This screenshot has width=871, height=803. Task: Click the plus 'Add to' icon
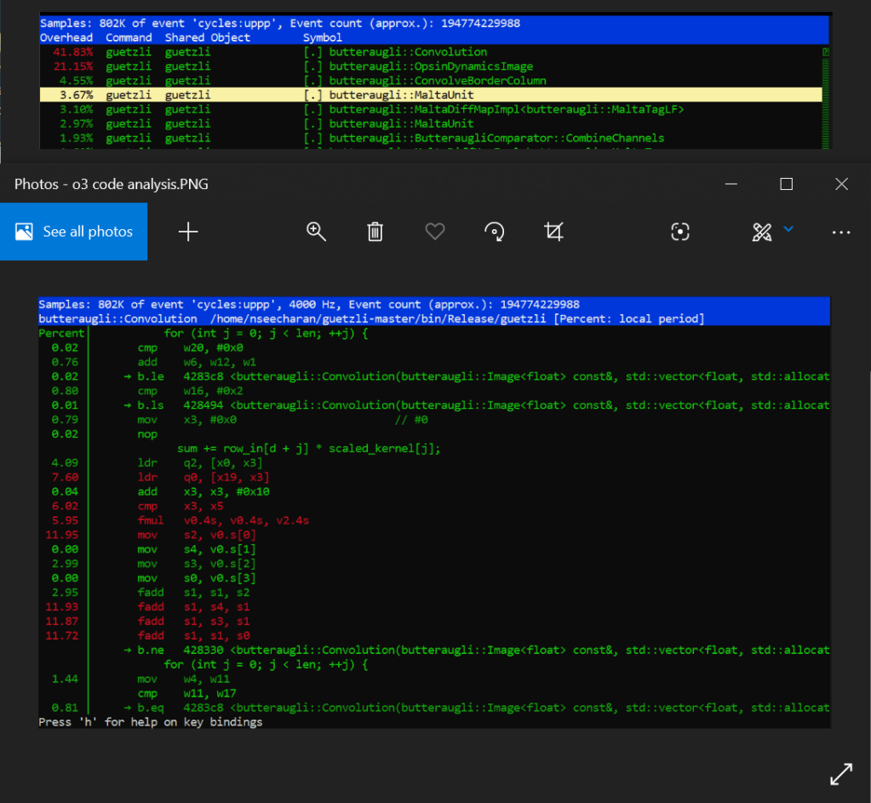[188, 232]
